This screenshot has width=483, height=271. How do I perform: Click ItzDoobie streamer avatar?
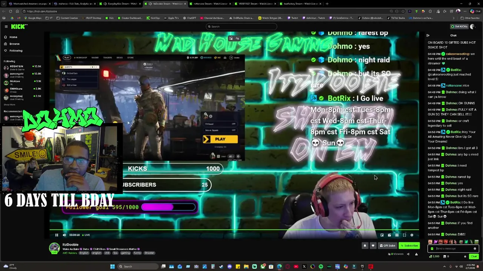[x=54, y=248]
